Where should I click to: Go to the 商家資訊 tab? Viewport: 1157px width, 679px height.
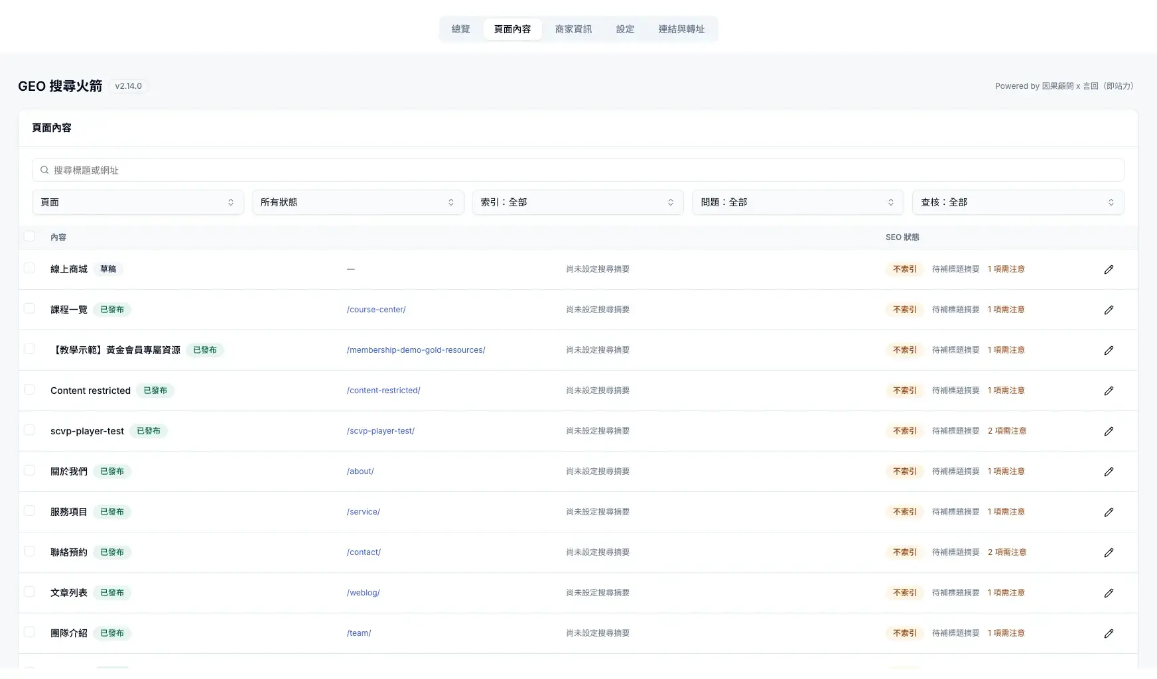(573, 29)
